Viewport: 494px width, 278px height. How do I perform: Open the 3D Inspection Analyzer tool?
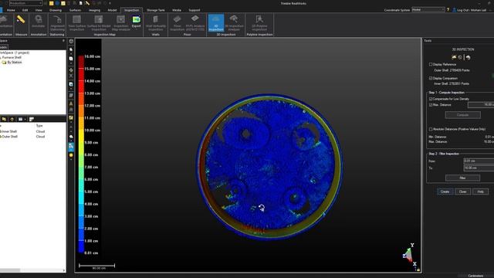point(234,22)
